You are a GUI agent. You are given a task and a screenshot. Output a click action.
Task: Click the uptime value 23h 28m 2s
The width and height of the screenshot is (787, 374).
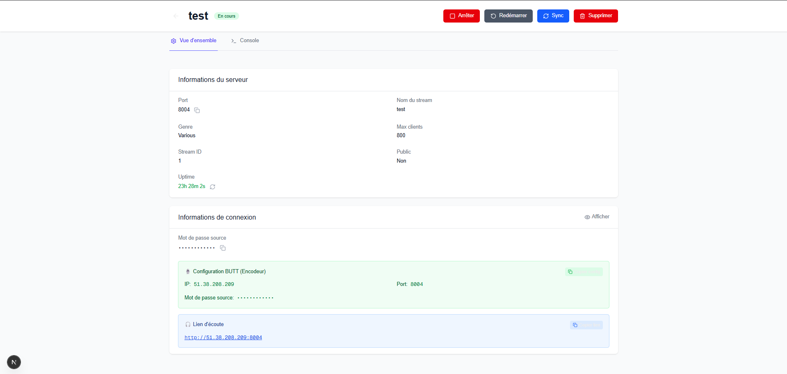click(192, 186)
